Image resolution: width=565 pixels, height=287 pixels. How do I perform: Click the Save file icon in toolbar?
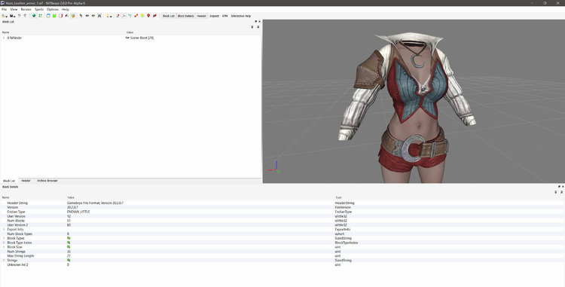pyautogui.click(x=12, y=16)
